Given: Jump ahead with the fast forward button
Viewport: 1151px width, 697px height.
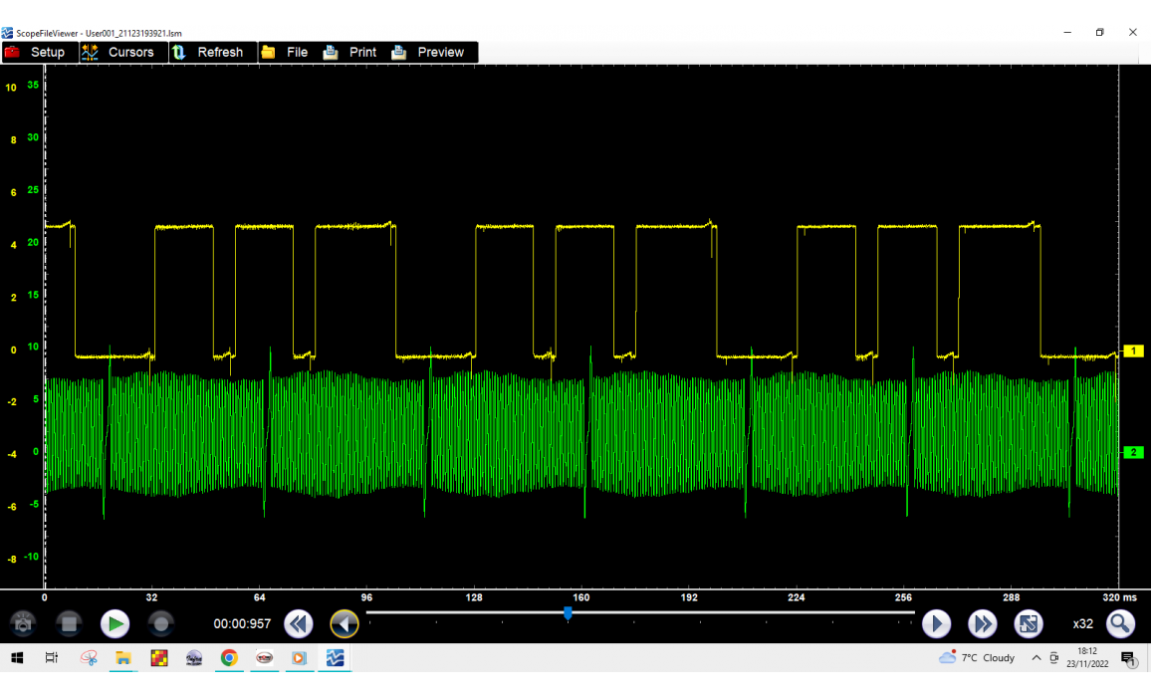Looking at the screenshot, I should [x=983, y=624].
